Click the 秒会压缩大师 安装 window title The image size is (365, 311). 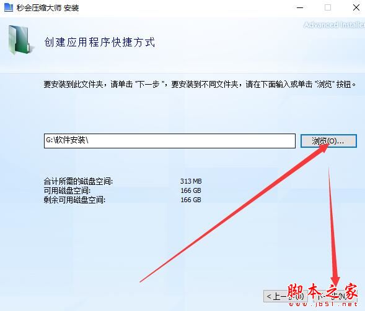click(48, 8)
